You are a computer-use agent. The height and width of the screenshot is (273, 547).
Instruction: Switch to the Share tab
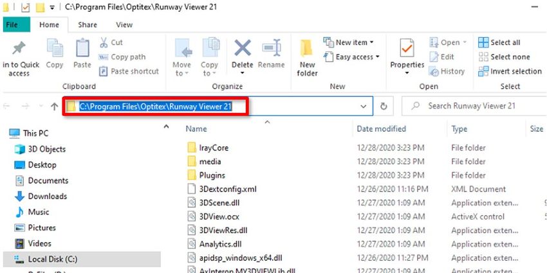[x=88, y=24]
